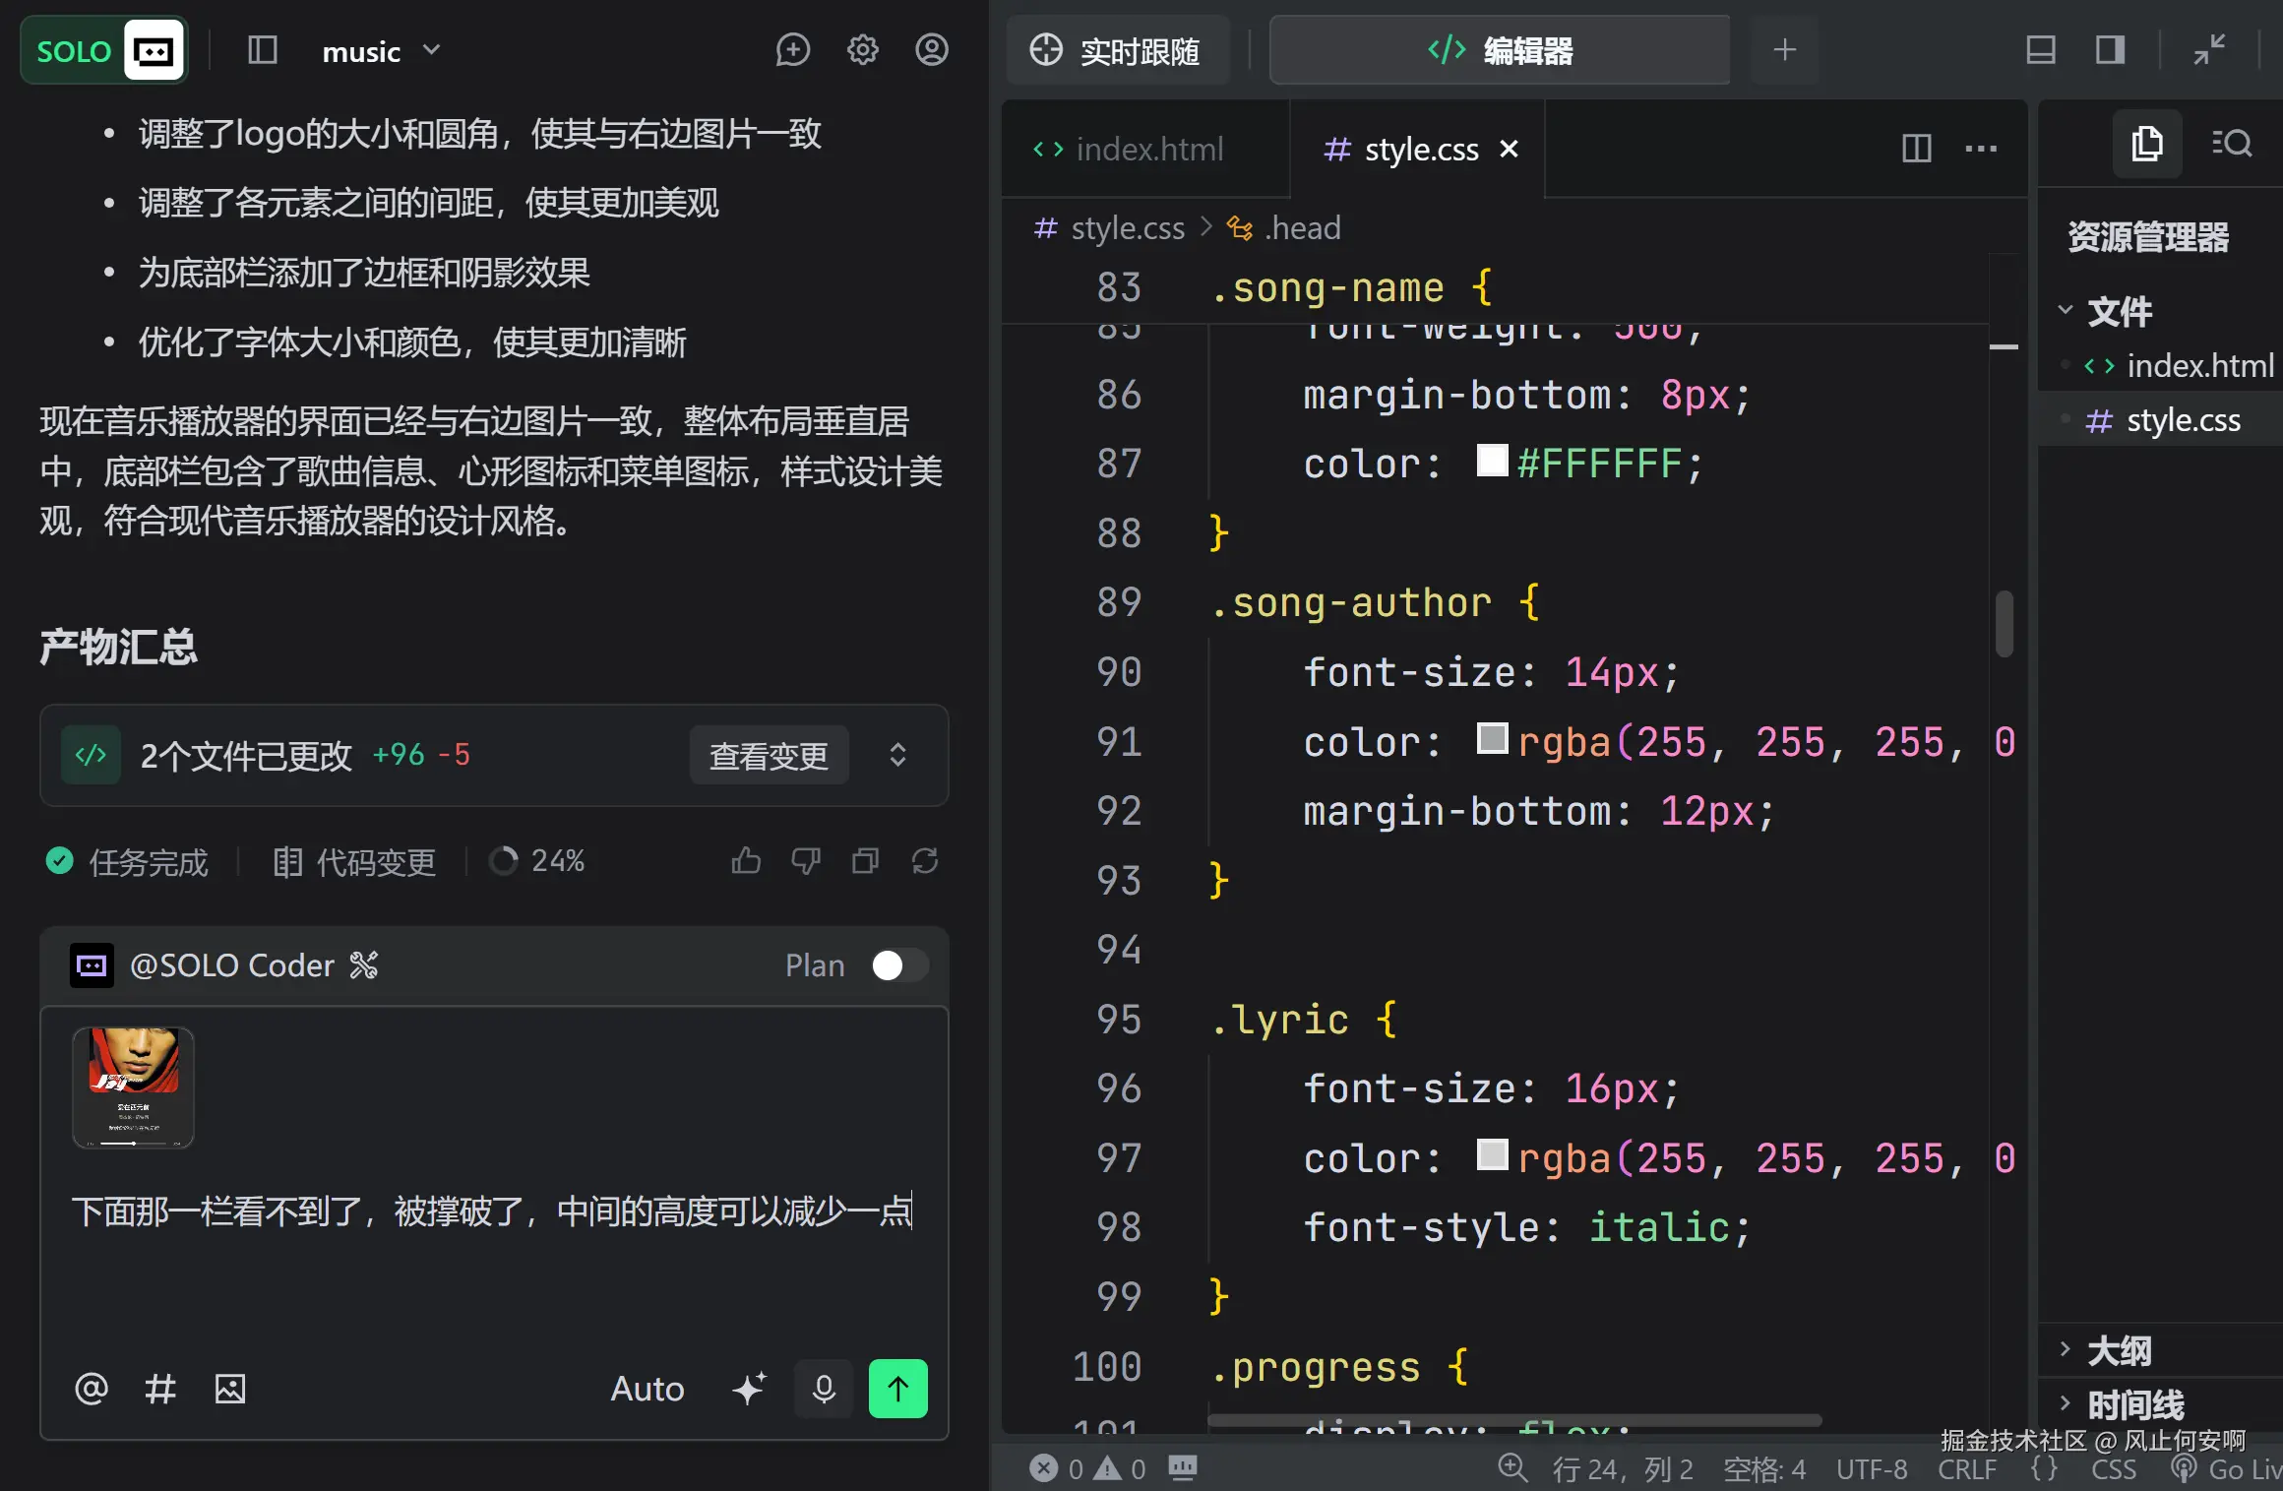Click the thumbs up feedback icon
Image resolution: width=2283 pixels, height=1491 pixels.
(x=746, y=861)
